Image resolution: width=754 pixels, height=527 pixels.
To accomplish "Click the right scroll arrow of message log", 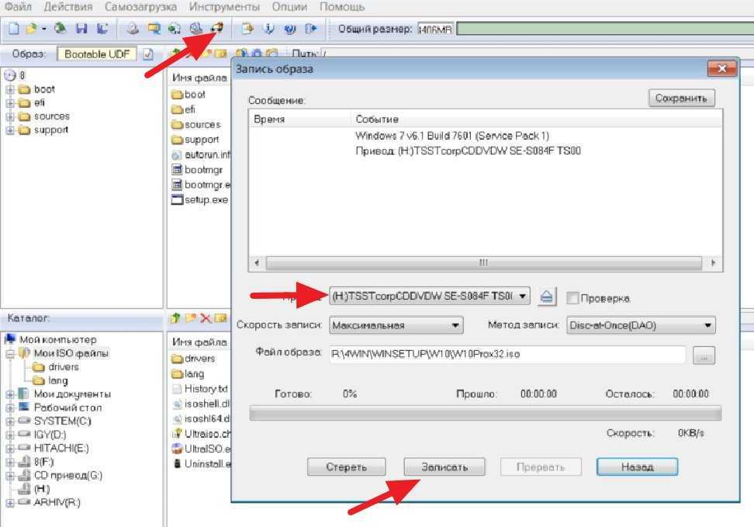I will point(713,263).
